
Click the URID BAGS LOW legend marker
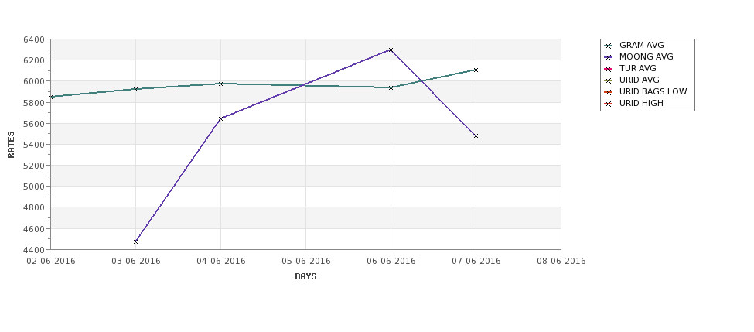click(x=609, y=92)
